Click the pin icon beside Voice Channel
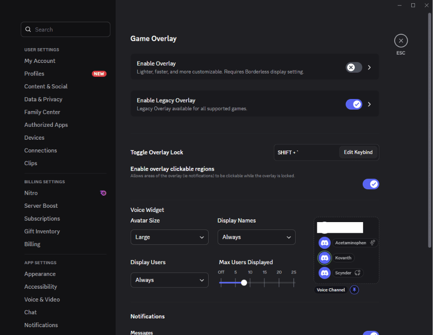This screenshot has height=335, width=433. coord(354,290)
